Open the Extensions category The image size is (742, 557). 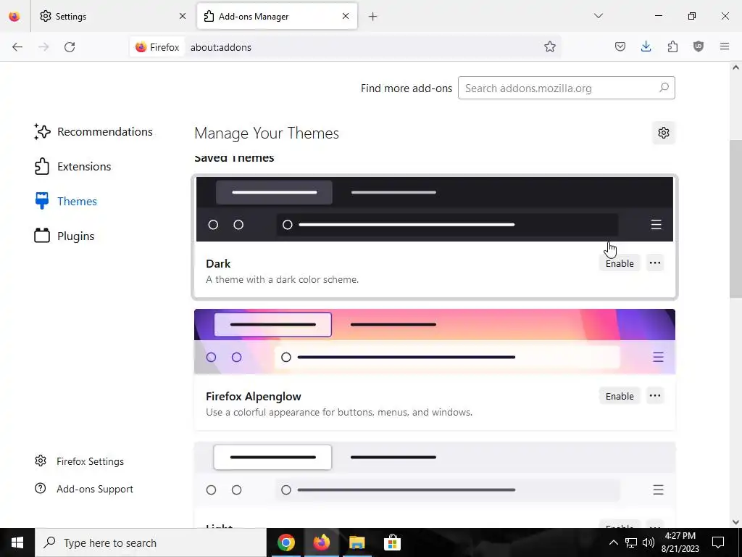pos(72,167)
